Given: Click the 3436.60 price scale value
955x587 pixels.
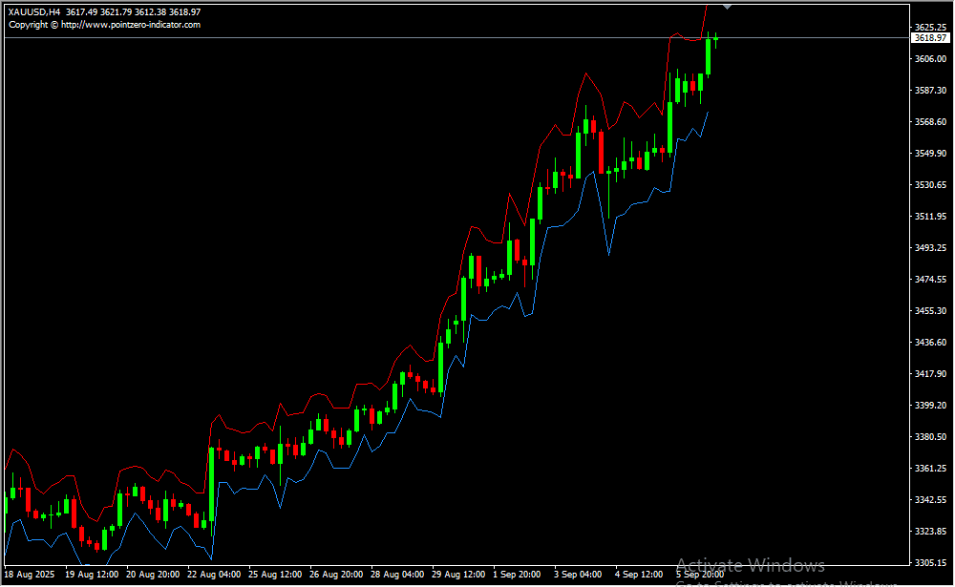Looking at the screenshot, I should click(x=929, y=343).
